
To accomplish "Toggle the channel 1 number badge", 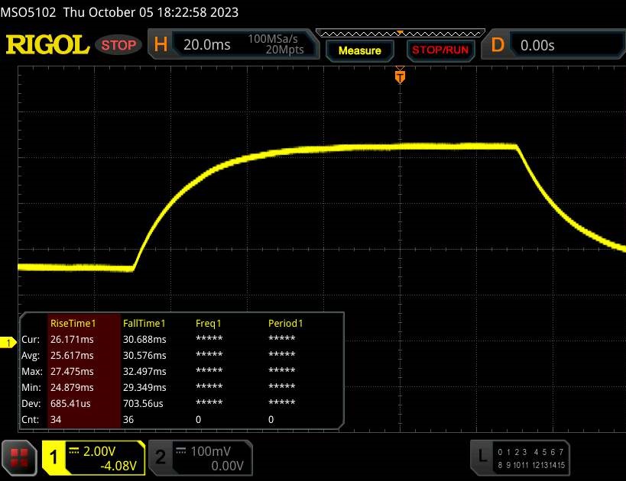I will click(54, 457).
